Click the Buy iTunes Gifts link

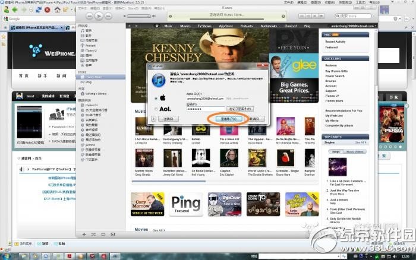tap(336, 71)
